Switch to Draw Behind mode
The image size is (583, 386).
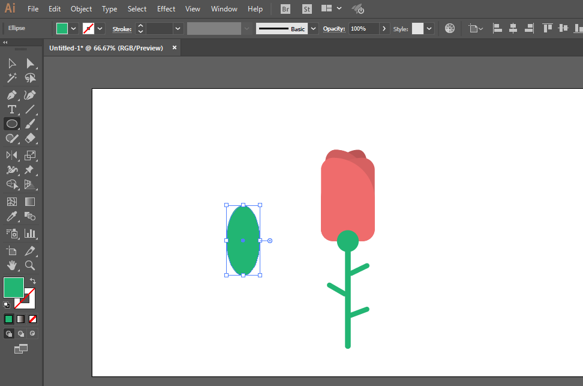21,334
